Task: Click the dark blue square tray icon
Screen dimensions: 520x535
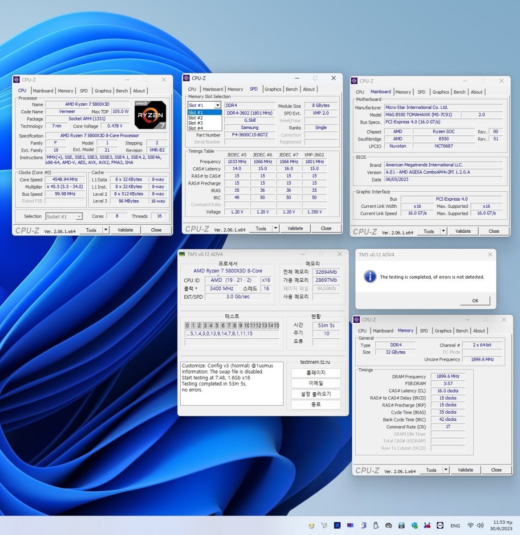Action: tap(337, 525)
